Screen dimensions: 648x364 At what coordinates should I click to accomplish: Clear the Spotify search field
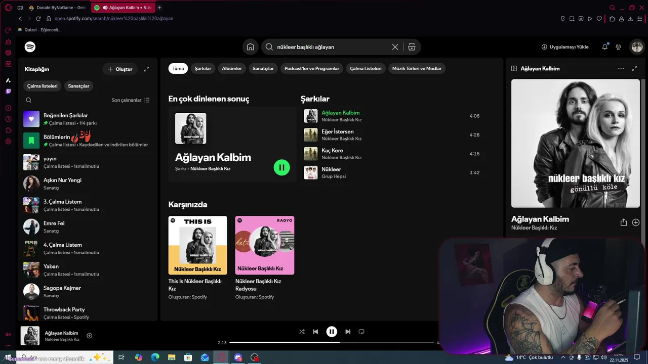[395, 47]
